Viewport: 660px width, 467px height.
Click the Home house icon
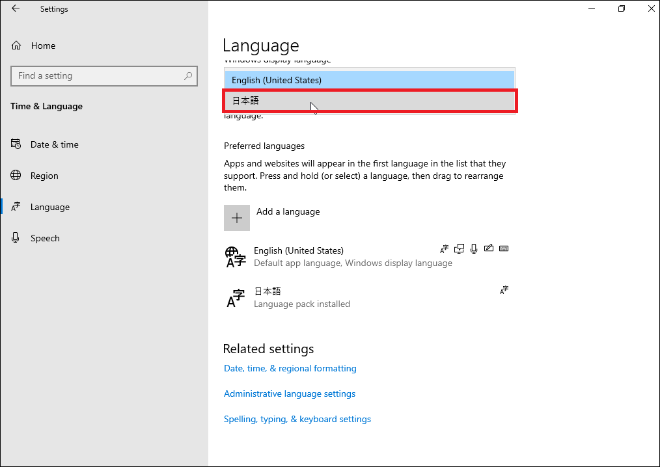coord(16,46)
